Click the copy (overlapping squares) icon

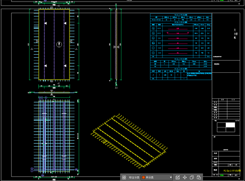192,177
